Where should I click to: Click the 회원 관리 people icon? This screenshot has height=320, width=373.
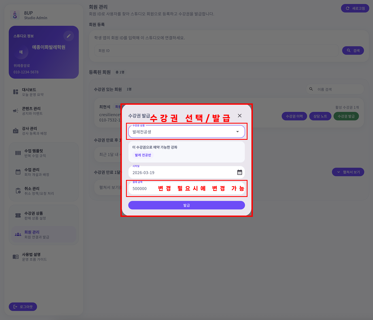[x=18, y=234]
